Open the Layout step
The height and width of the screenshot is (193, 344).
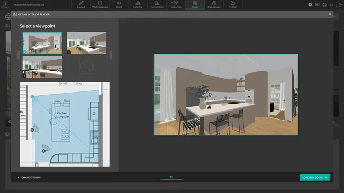pos(81,5)
